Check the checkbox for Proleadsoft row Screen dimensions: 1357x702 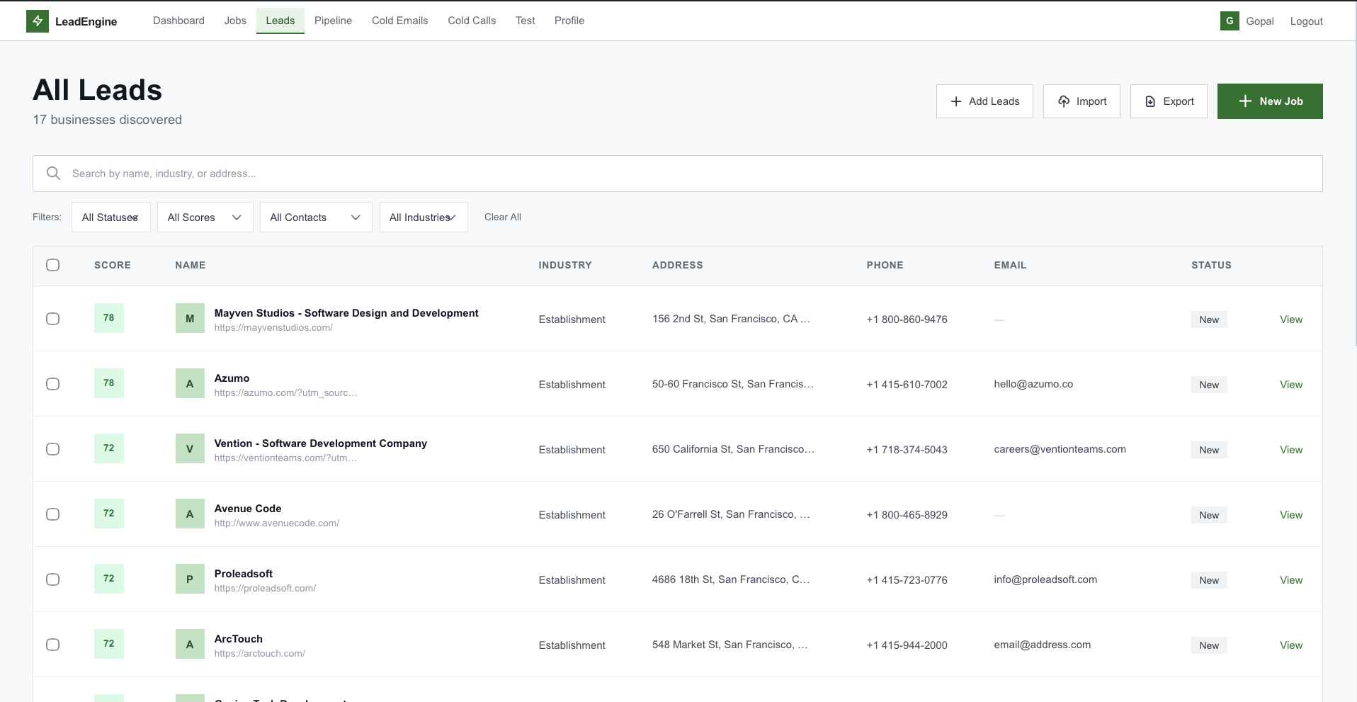(53, 579)
